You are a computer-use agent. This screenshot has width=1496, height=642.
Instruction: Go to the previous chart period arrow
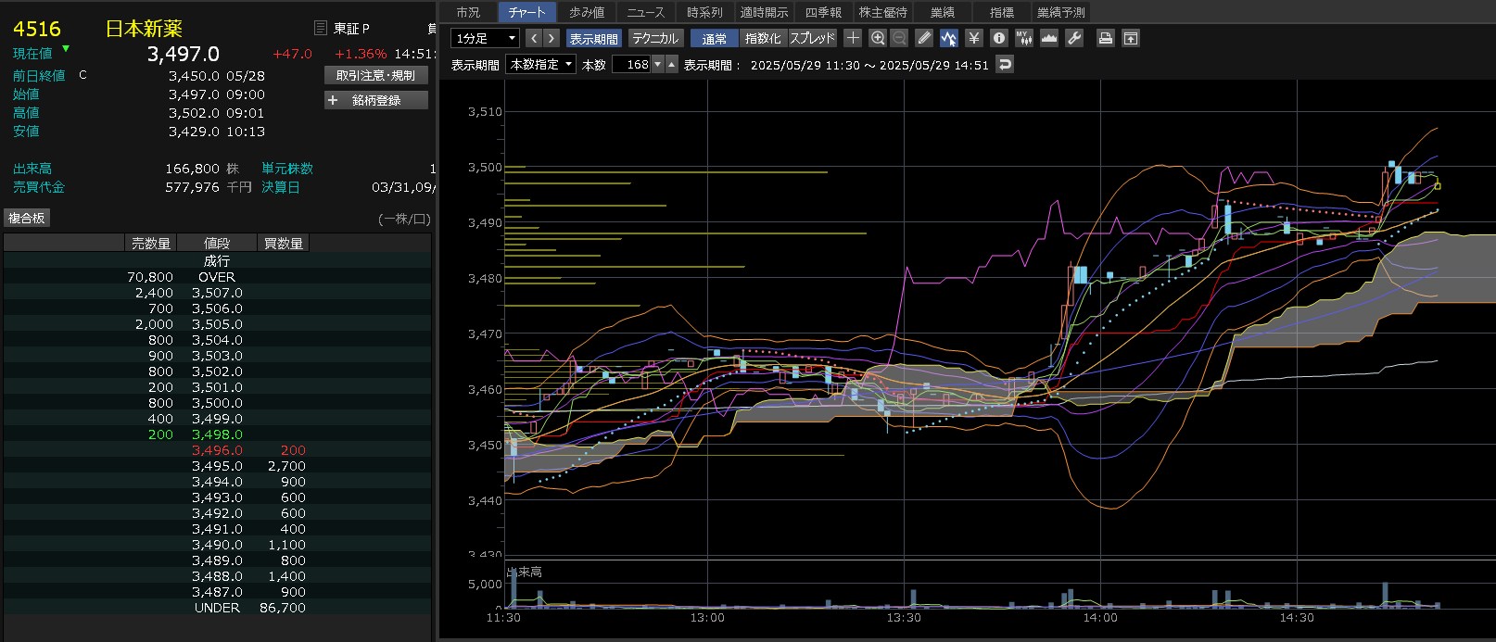(x=534, y=38)
